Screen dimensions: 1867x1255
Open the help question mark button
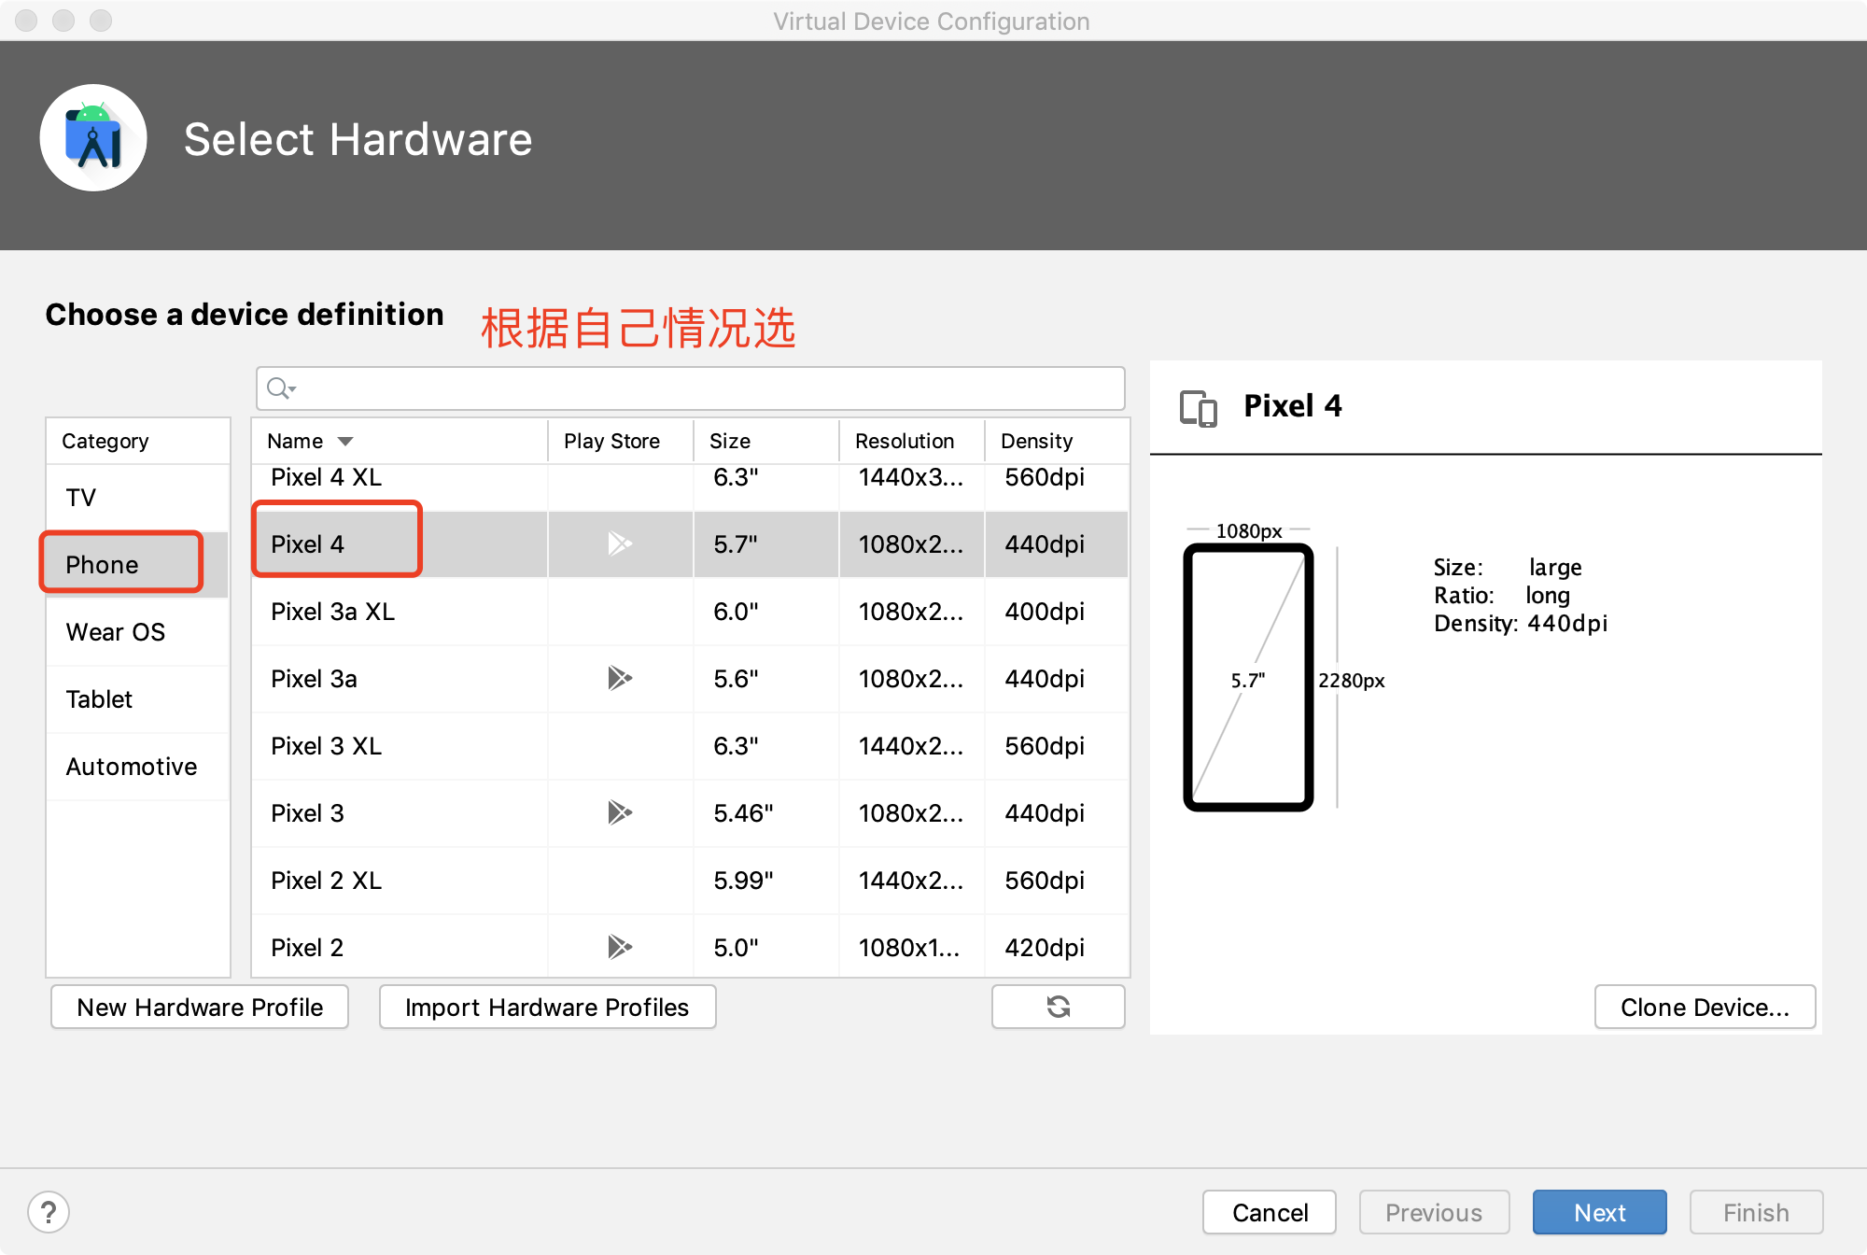pos(49,1212)
